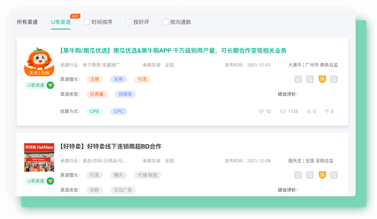The image size is (377, 219).
Task: Click industry text 电子商务/流量推广
Action: pyautogui.click(x=101, y=65)
